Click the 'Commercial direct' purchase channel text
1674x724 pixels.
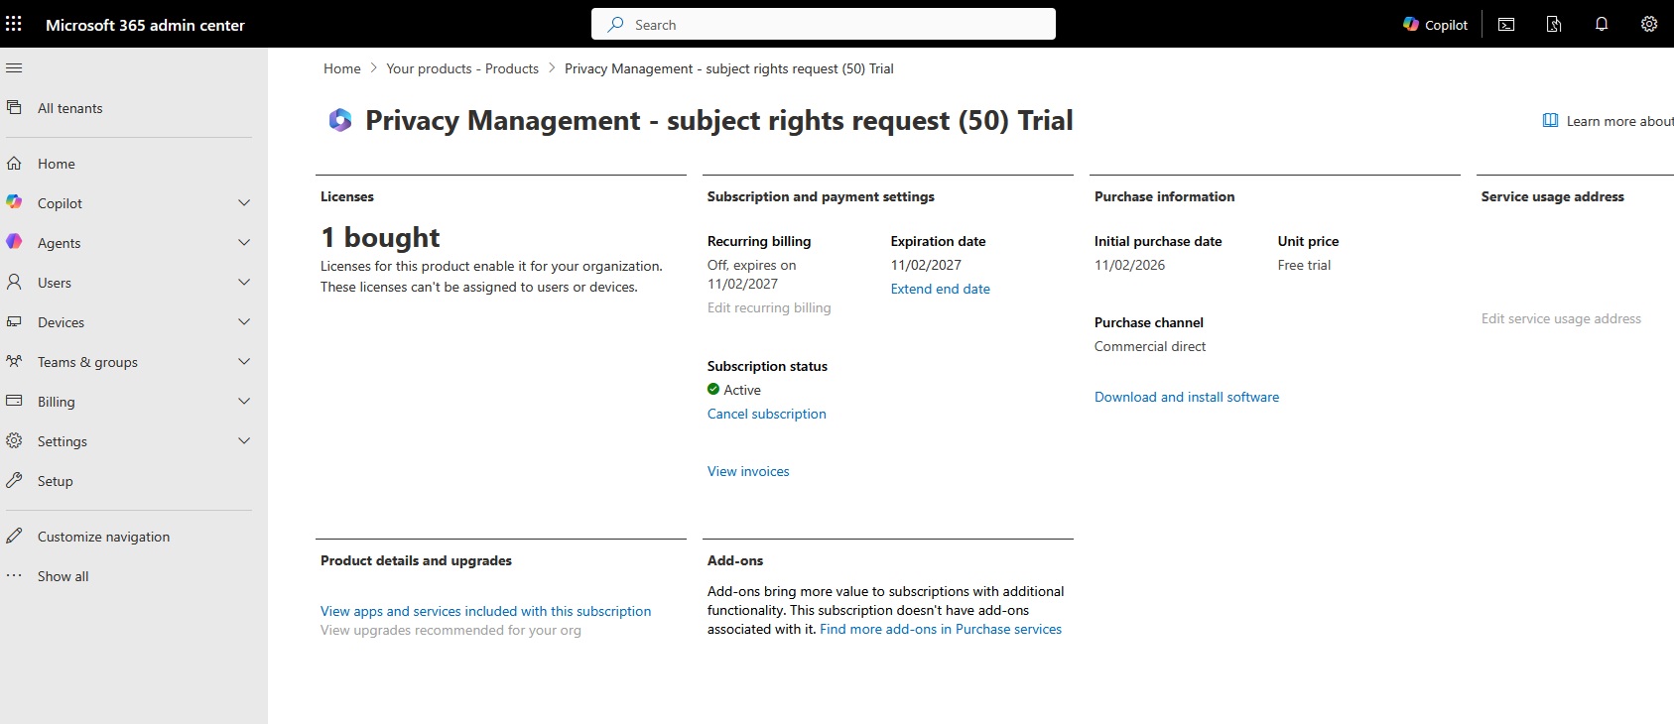click(1150, 346)
